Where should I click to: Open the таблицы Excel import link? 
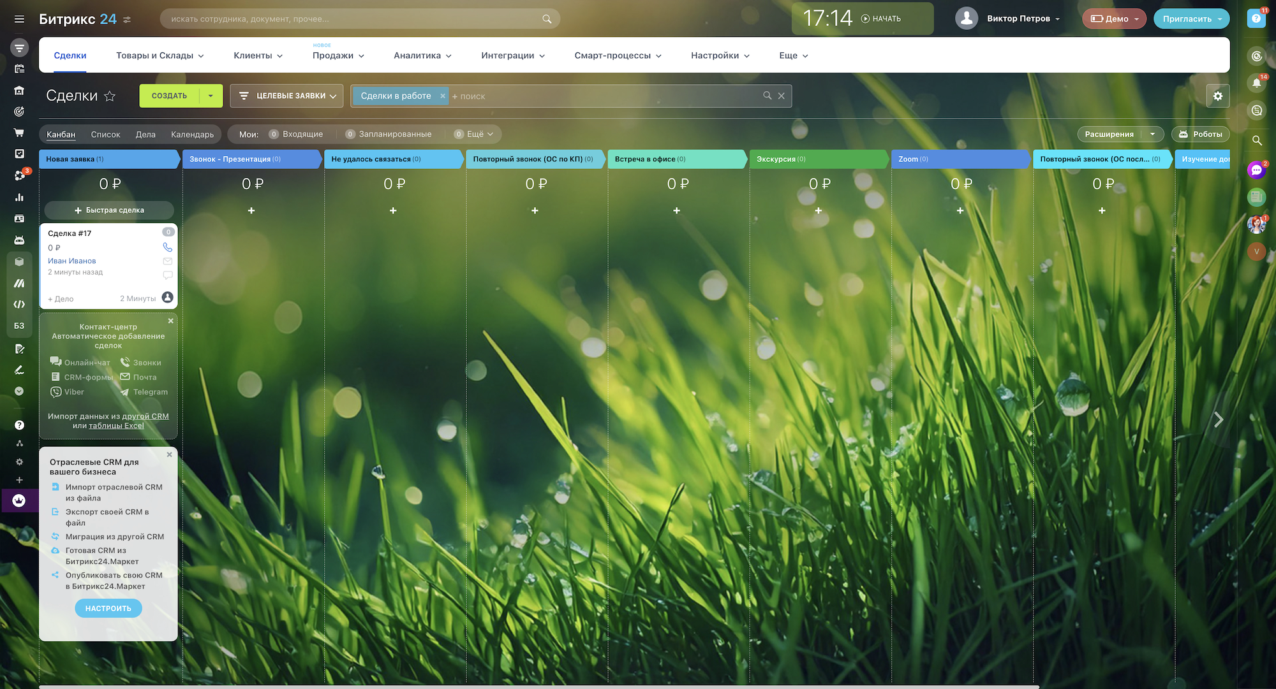(x=116, y=426)
